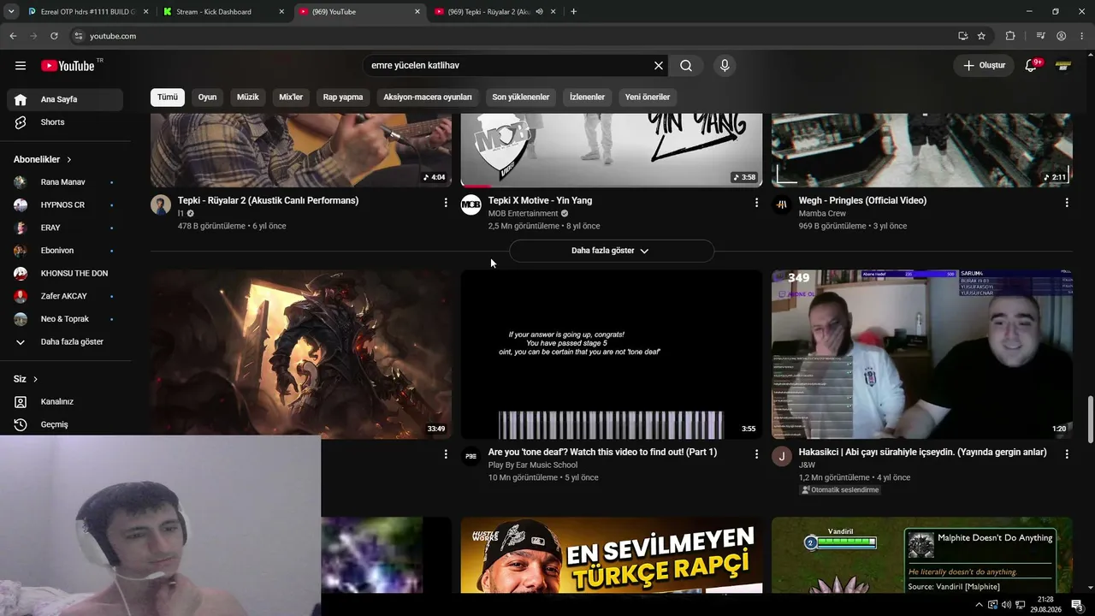Visit the MOB Entertainment channel avatar
Screen dimensions: 1095x616
(471, 205)
